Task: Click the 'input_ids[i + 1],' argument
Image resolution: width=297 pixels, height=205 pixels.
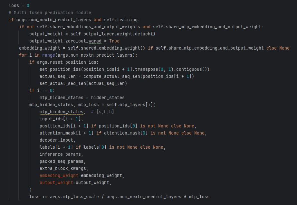Action: (x=62, y=119)
